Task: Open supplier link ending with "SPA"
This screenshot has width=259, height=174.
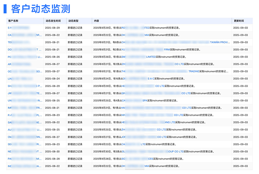Action: pos(134,101)
